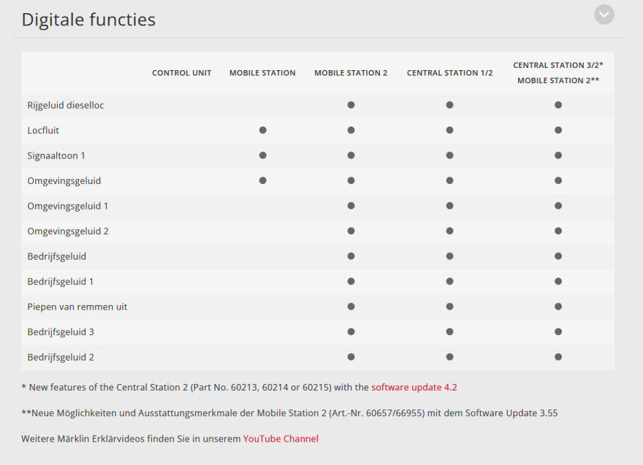Click Bedrijfsgeluid 3 dot under Mobile Station 2
Screen dimensions: 643x465
351,332
